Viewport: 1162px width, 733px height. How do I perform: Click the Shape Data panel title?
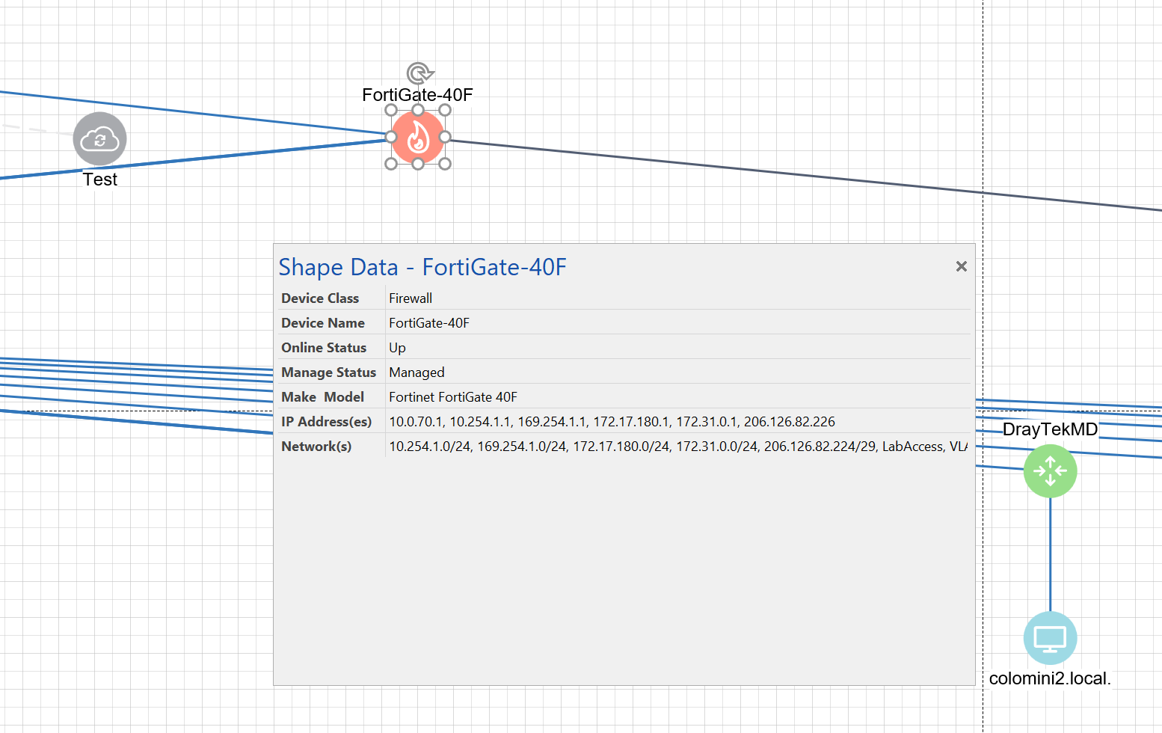[x=422, y=267]
